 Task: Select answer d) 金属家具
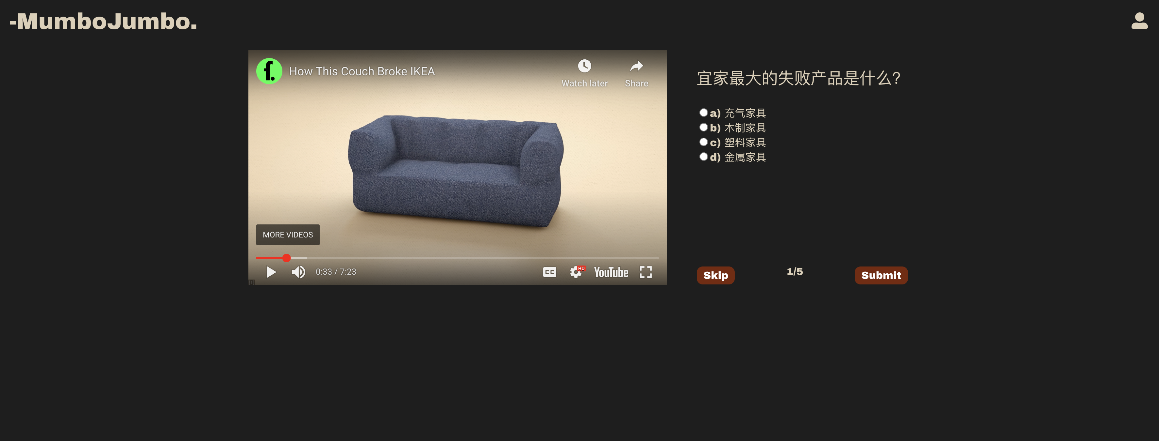coord(703,157)
